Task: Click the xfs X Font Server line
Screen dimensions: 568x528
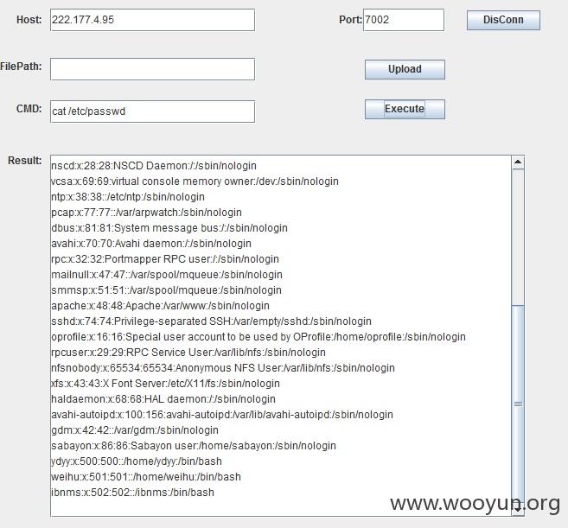Action: point(165,384)
